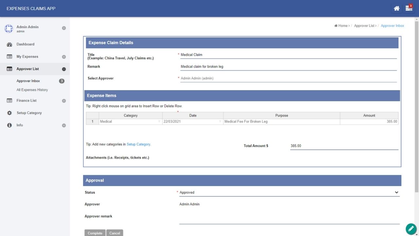Click the Setup Category gear icon
Image resolution: width=419 pixels, height=236 pixels.
[x=9, y=113]
